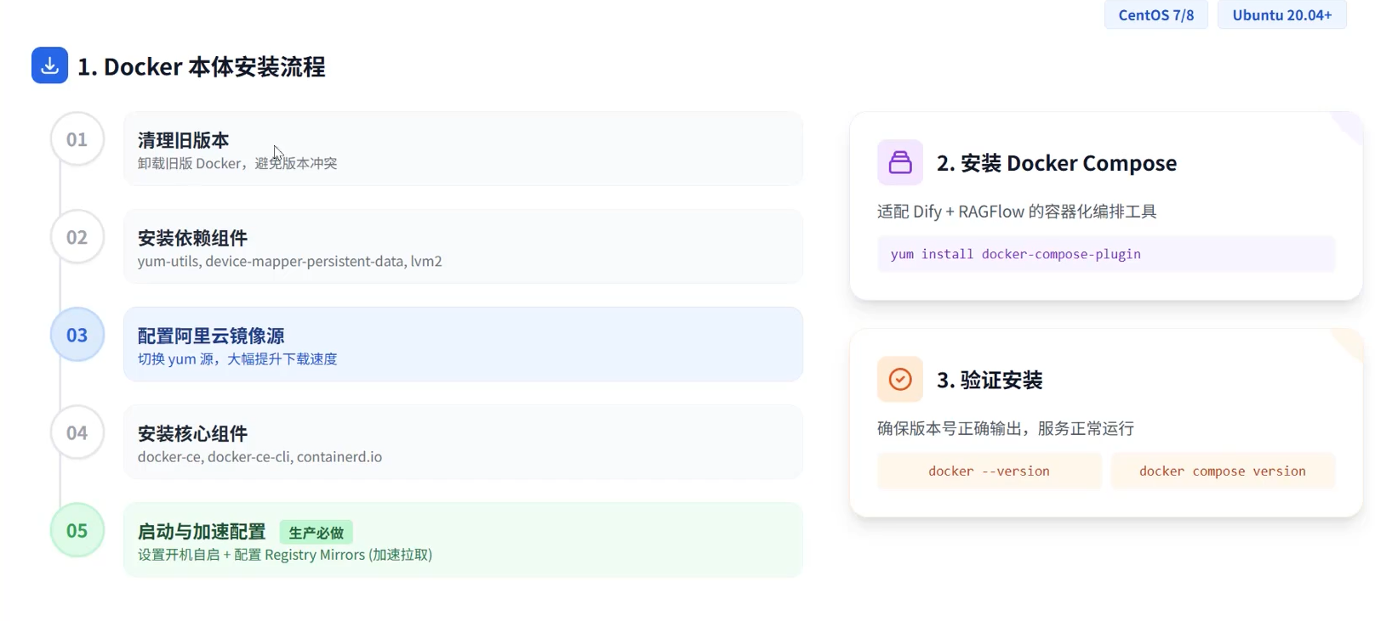
Task: Click the blue download icon beside Docker heading
Action: [49, 65]
